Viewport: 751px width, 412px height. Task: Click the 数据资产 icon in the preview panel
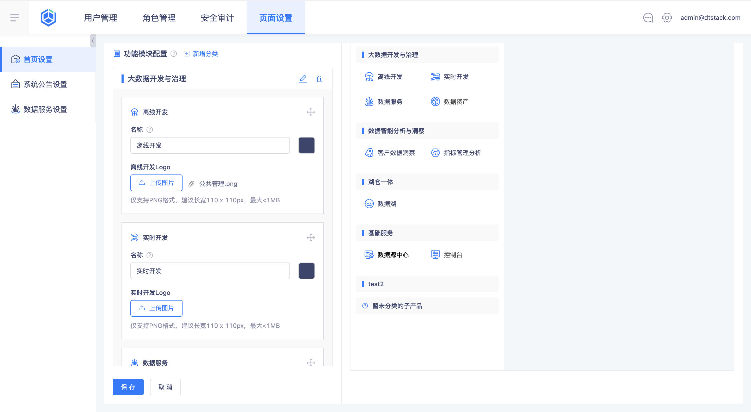coord(435,102)
